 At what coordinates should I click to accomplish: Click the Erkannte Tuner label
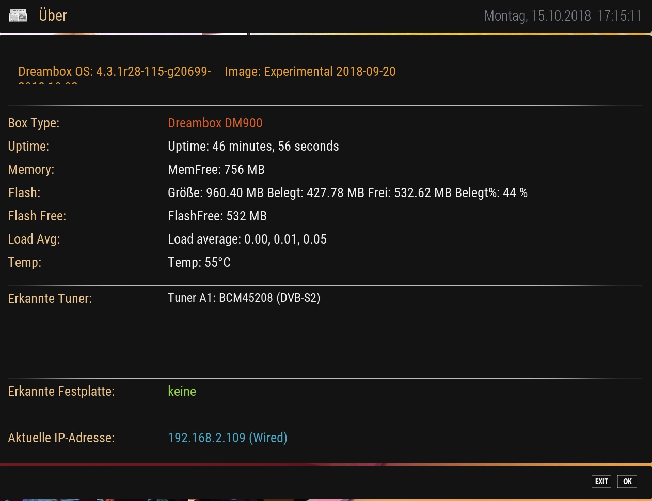tap(50, 299)
